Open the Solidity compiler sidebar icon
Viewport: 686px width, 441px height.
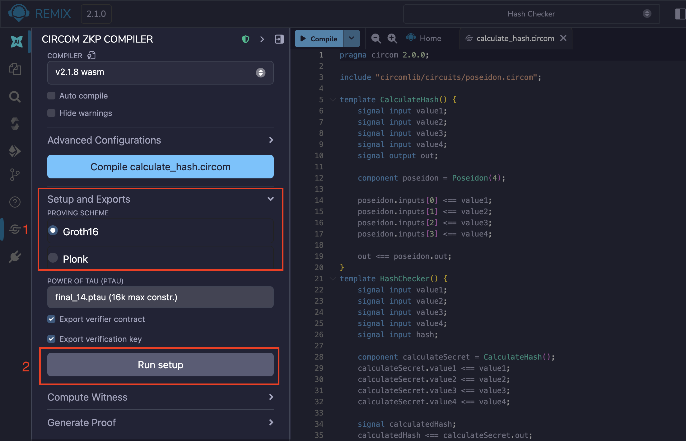pyautogui.click(x=15, y=124)
